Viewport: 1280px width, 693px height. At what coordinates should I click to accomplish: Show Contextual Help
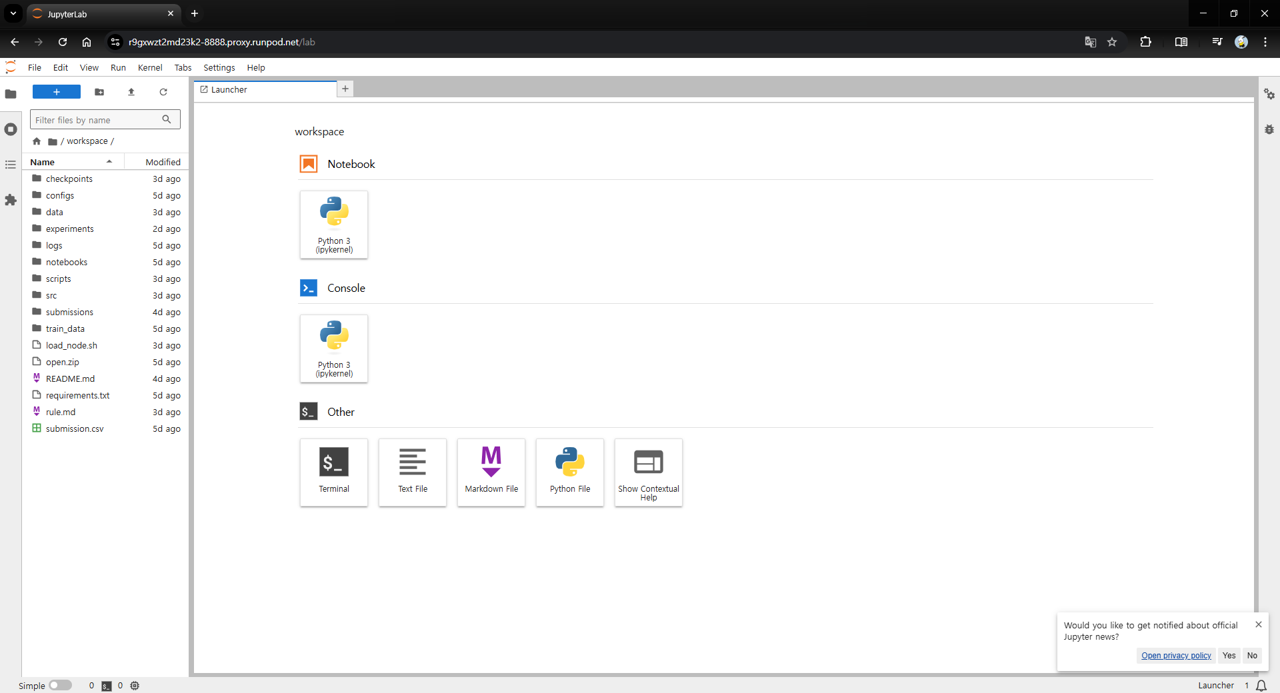coord(649,472)
